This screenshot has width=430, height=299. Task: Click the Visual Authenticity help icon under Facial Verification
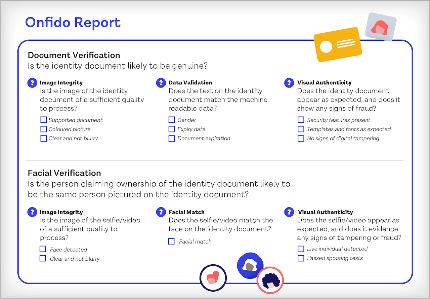(x=289, y=212)
